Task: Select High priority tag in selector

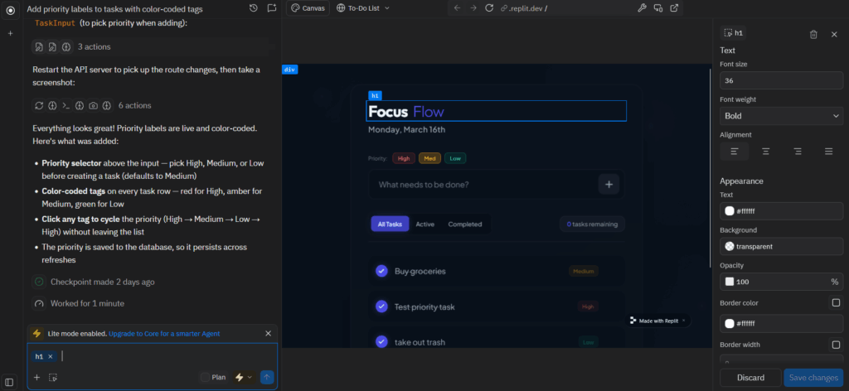Action: point(404,158)
